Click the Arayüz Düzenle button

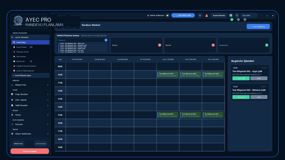pyautogui.click(x=219, y=15)
